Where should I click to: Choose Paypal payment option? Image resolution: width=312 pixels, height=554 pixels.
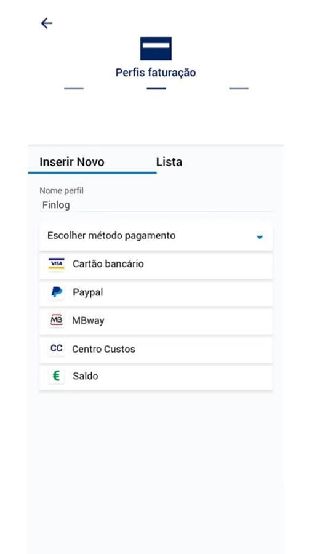pyautogui.click(x=156, y=293)
